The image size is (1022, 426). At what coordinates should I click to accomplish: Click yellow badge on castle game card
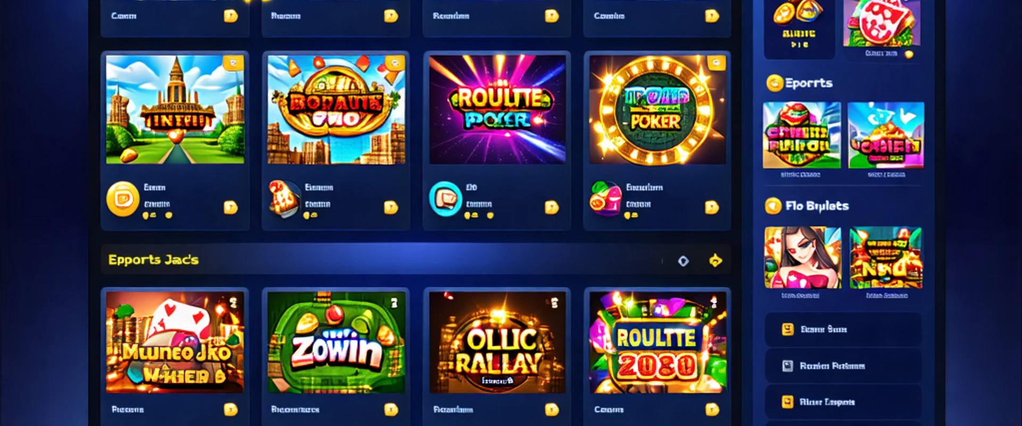(233, 63)
